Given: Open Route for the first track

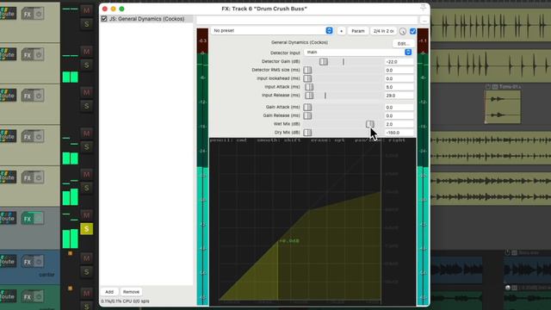Looking at the screenshot, I should pos(8,14).
